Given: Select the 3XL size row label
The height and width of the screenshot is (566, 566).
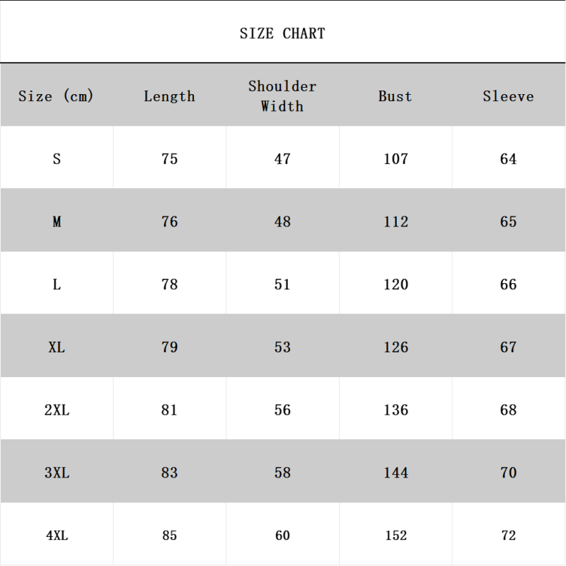Looking at the screenshot, I should (x=57, y=473).
